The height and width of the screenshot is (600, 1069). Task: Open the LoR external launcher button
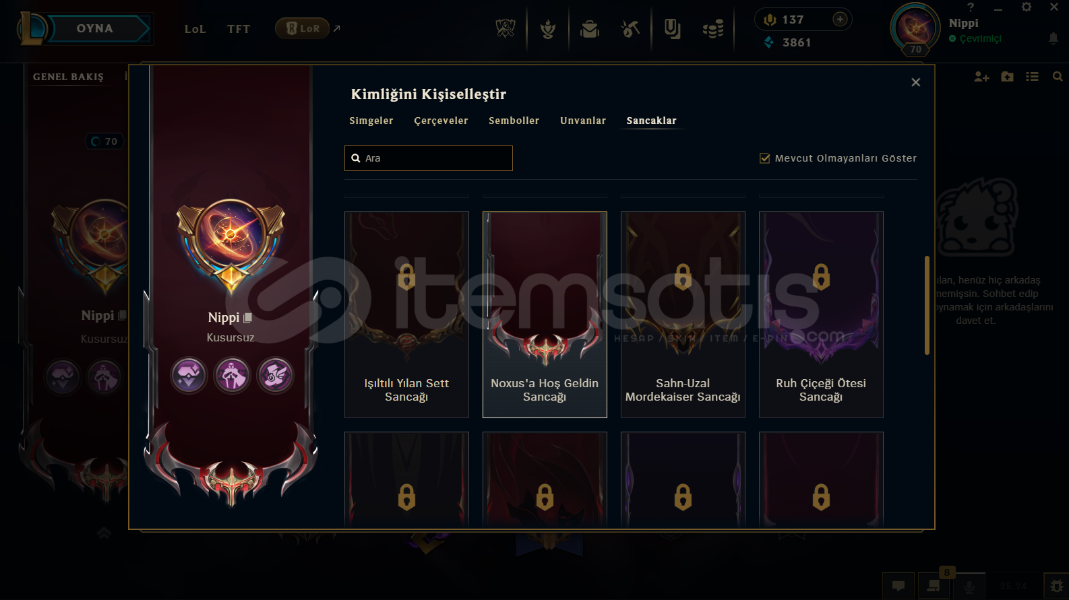coord(302,28)
